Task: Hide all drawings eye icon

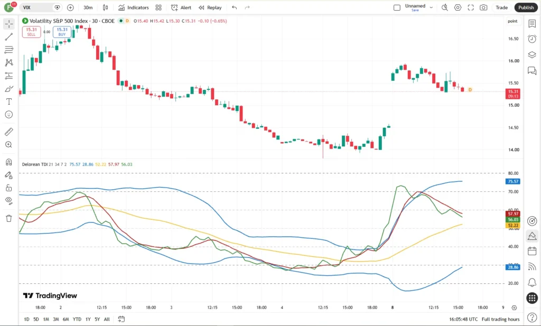Action: coord(9,201)
